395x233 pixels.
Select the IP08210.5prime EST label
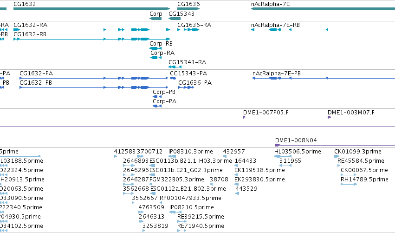coord(191,207)
